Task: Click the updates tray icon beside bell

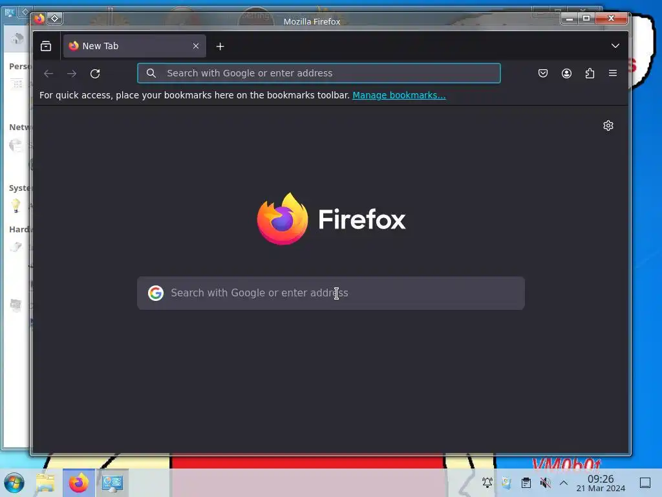Action: click(x=507, y=483)
